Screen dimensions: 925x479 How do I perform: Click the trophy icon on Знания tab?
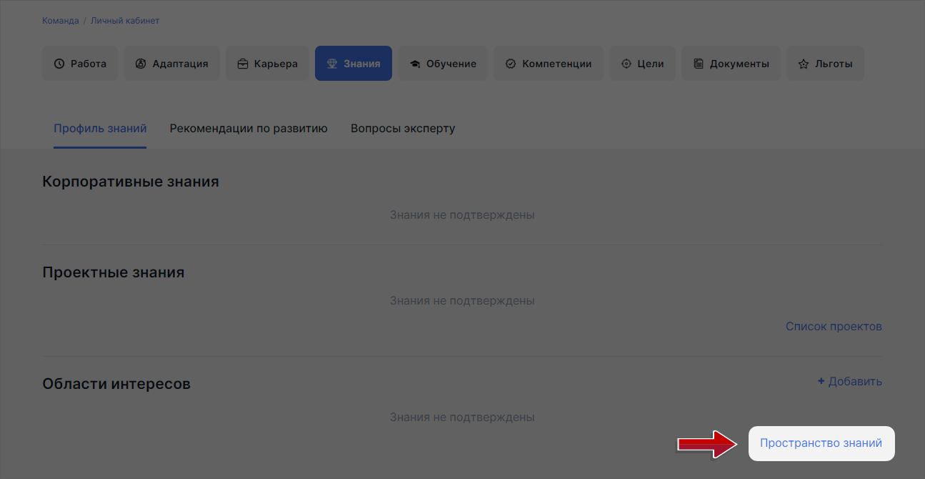click(x=331, y=63)
